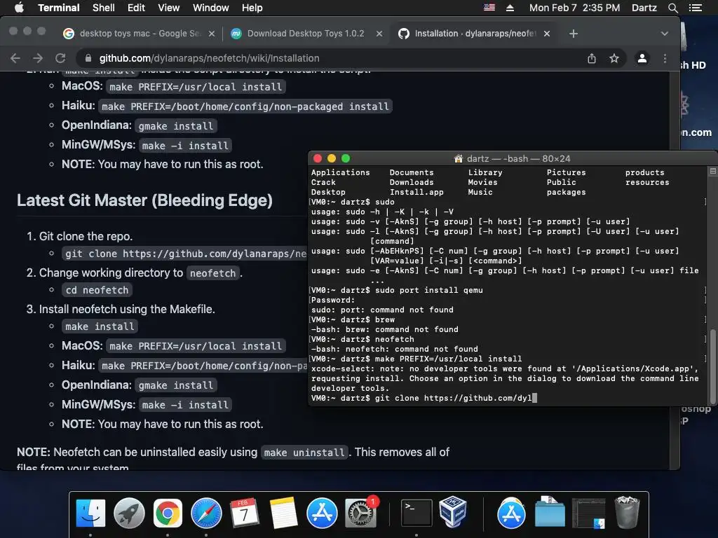Click the Terminal title 'dartz — -bash — 80×24'

518,159
